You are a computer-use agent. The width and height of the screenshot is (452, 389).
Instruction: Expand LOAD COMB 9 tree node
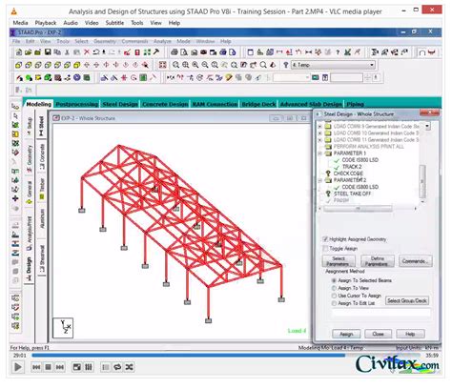click(x=319, y=127)
